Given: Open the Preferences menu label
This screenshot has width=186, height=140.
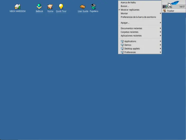Looking at the screenshot, I should (130, 52).
